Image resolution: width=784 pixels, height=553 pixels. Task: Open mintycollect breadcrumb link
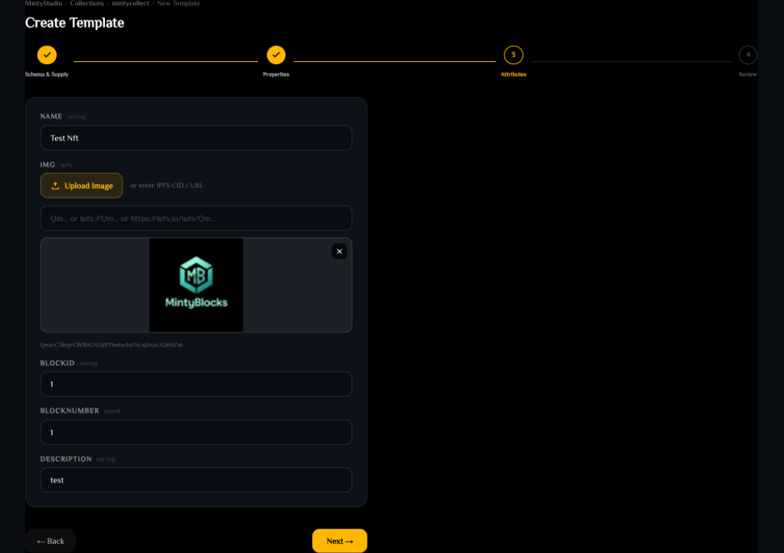tap(130, 4)
